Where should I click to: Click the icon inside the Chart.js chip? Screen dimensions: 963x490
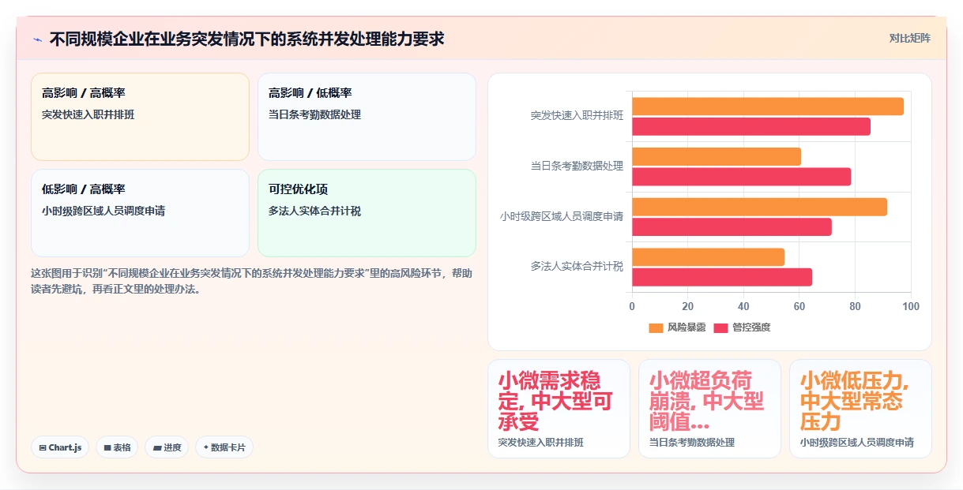click(x=43, y=447)
